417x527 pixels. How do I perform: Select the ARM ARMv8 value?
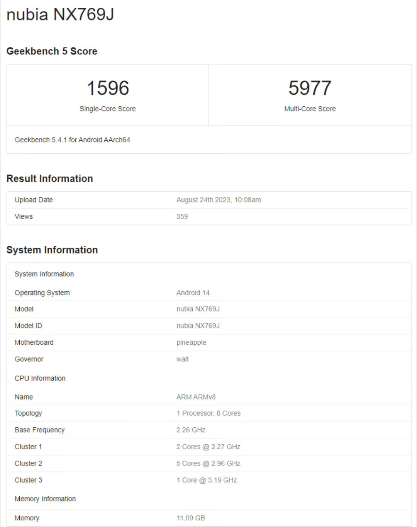click(196, 397)
